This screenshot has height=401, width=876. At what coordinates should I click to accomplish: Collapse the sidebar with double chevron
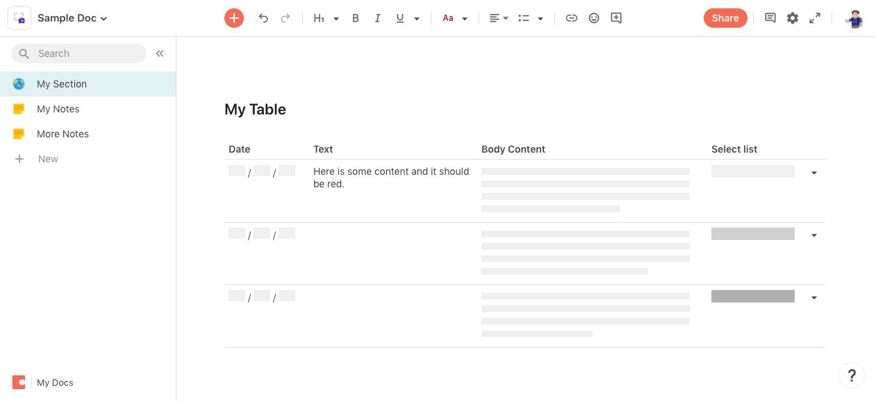[x=160, y=53]
